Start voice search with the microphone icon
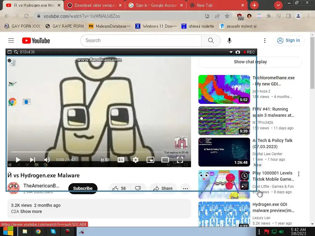 [229, 41]
